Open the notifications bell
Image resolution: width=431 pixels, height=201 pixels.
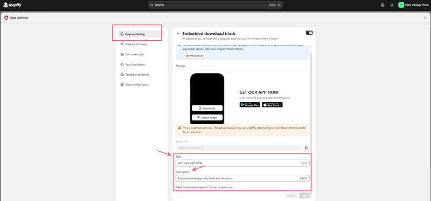point(392,5)
